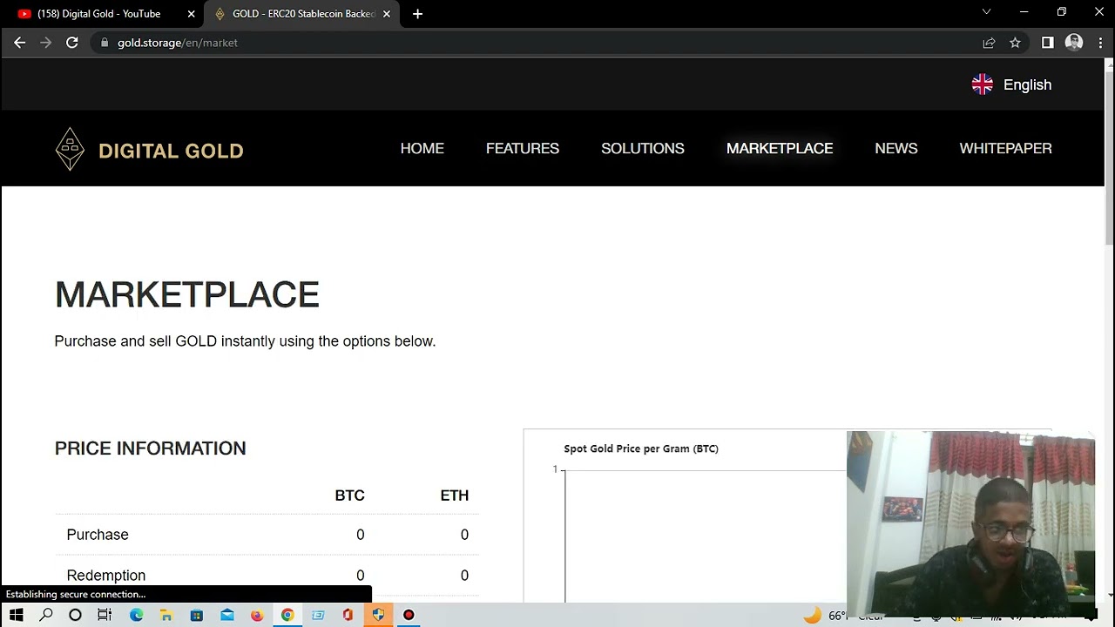The height and width of the screenshot is (627, 1115).
Task: Click the 'Purchase and sell GOLD instantly' text
Action: (x=245, y=341)
